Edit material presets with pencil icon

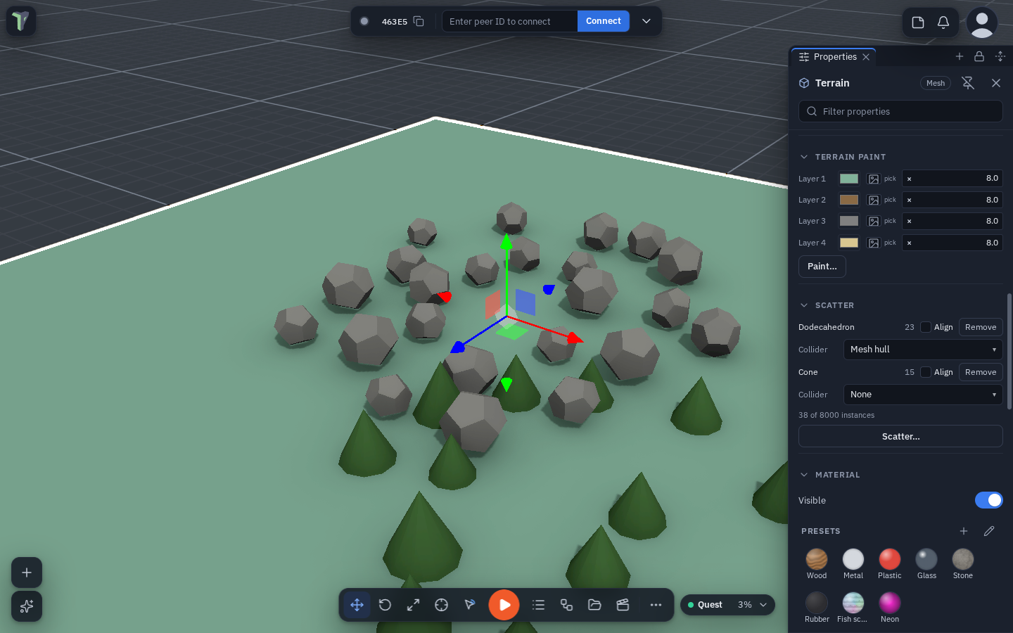tap(989, 531)
